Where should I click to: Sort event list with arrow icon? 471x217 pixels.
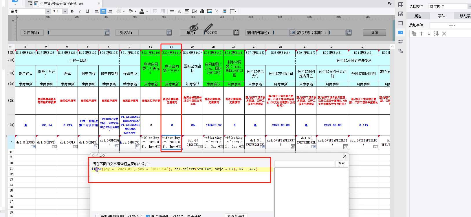[437, 34]
